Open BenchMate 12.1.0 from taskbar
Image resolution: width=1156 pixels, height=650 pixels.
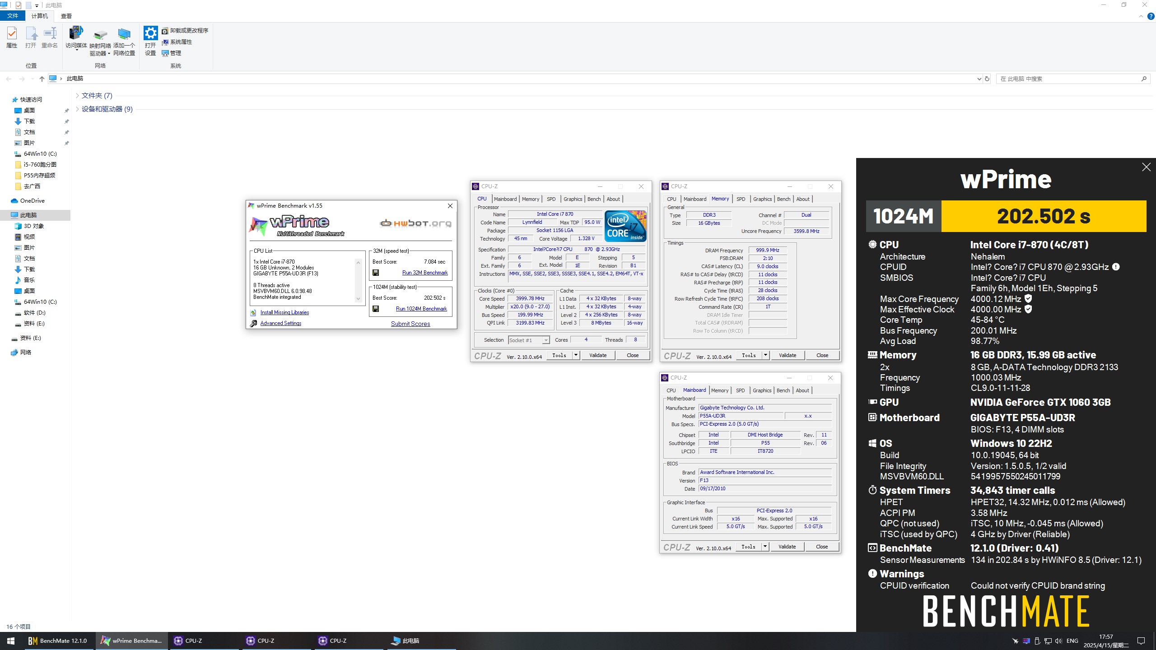(x=58, y=641)
